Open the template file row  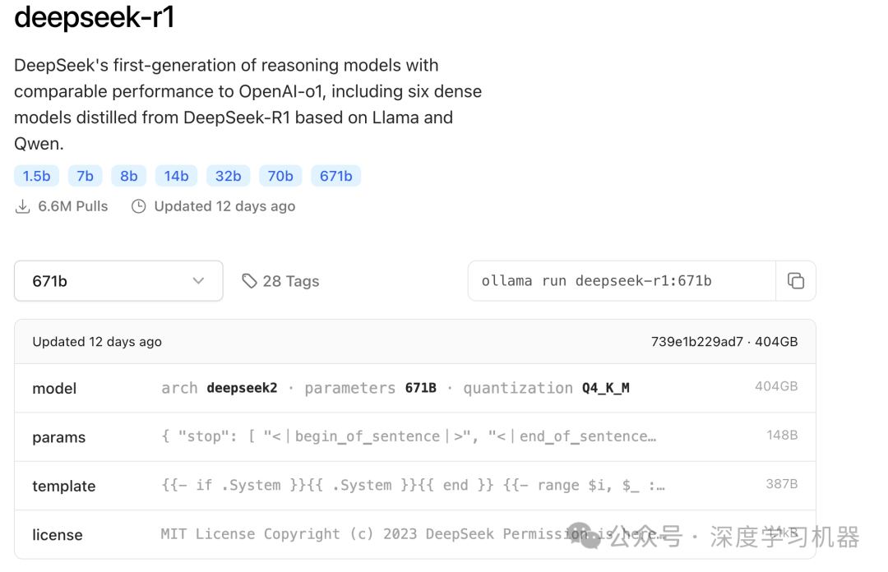point(415,486)
